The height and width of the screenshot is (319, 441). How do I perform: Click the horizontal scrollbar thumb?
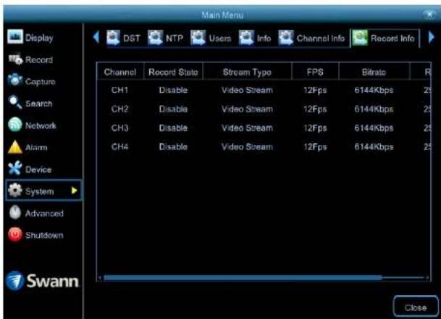click(243, 278)
